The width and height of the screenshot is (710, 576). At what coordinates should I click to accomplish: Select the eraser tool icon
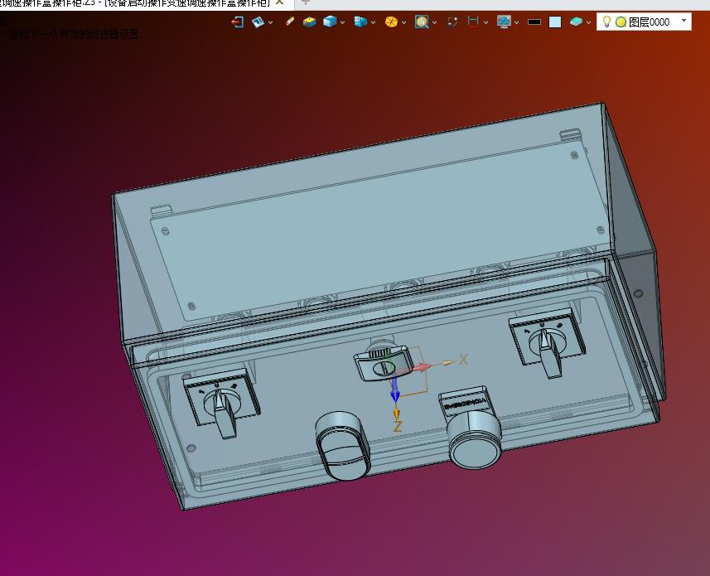[290, 22]
